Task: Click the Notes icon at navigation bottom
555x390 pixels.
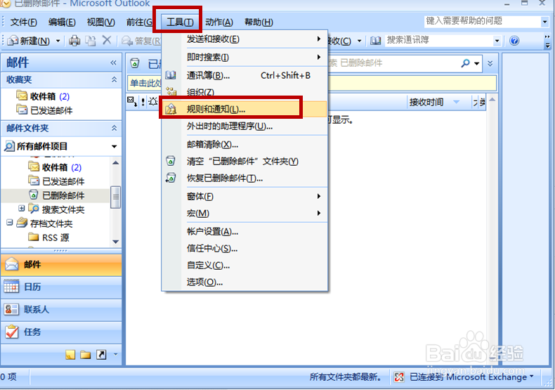Action: click(x=70, y=354)
